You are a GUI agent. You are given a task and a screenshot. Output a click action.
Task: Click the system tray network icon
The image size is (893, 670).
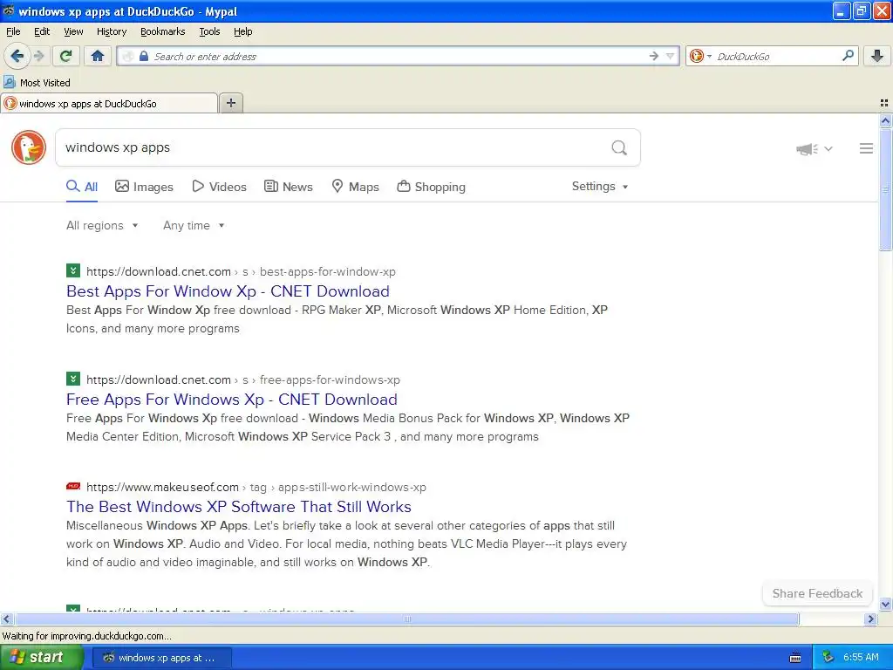pyautogui.click(x=828, y=658)
